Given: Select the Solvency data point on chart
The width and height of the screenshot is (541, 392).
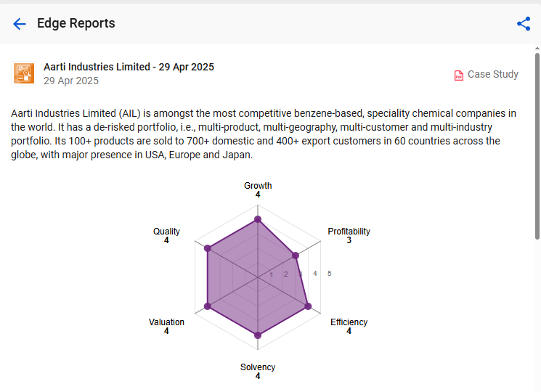Looking at the screenshot, I should (258, 335).
